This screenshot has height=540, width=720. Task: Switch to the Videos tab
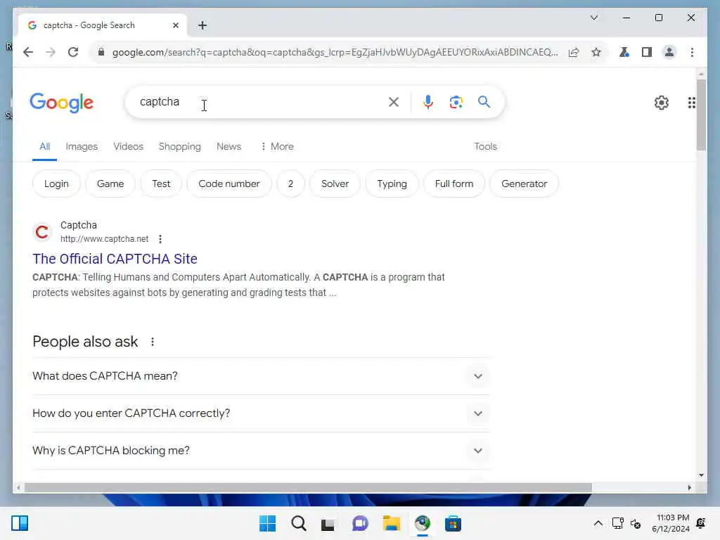128,146
